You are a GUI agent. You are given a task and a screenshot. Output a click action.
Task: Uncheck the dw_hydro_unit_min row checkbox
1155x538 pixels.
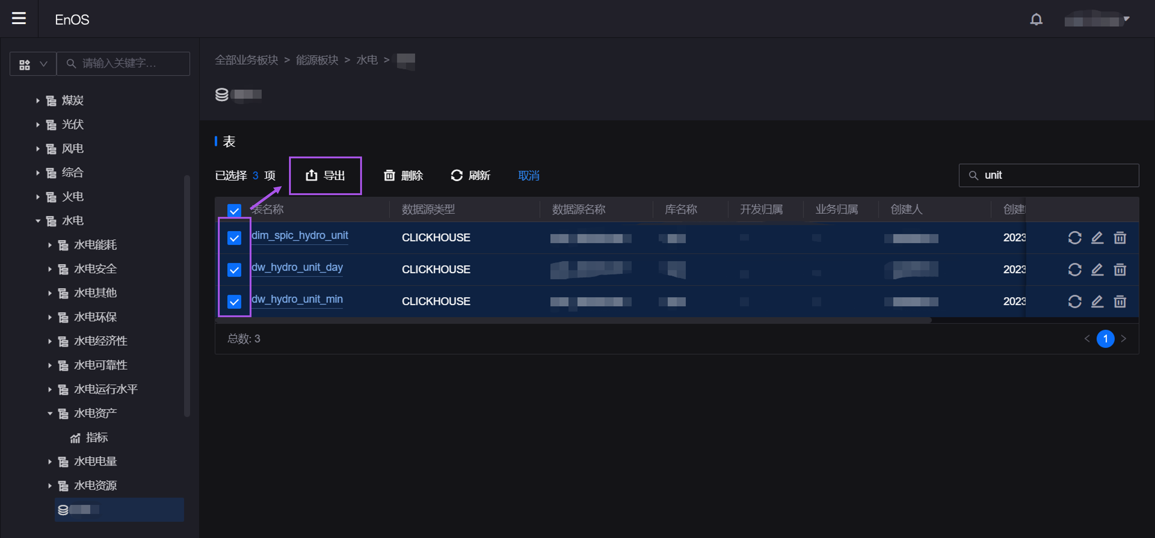234,302
